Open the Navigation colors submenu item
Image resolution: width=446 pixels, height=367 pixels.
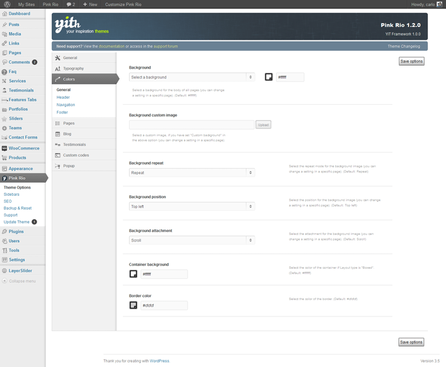(66, 105)
